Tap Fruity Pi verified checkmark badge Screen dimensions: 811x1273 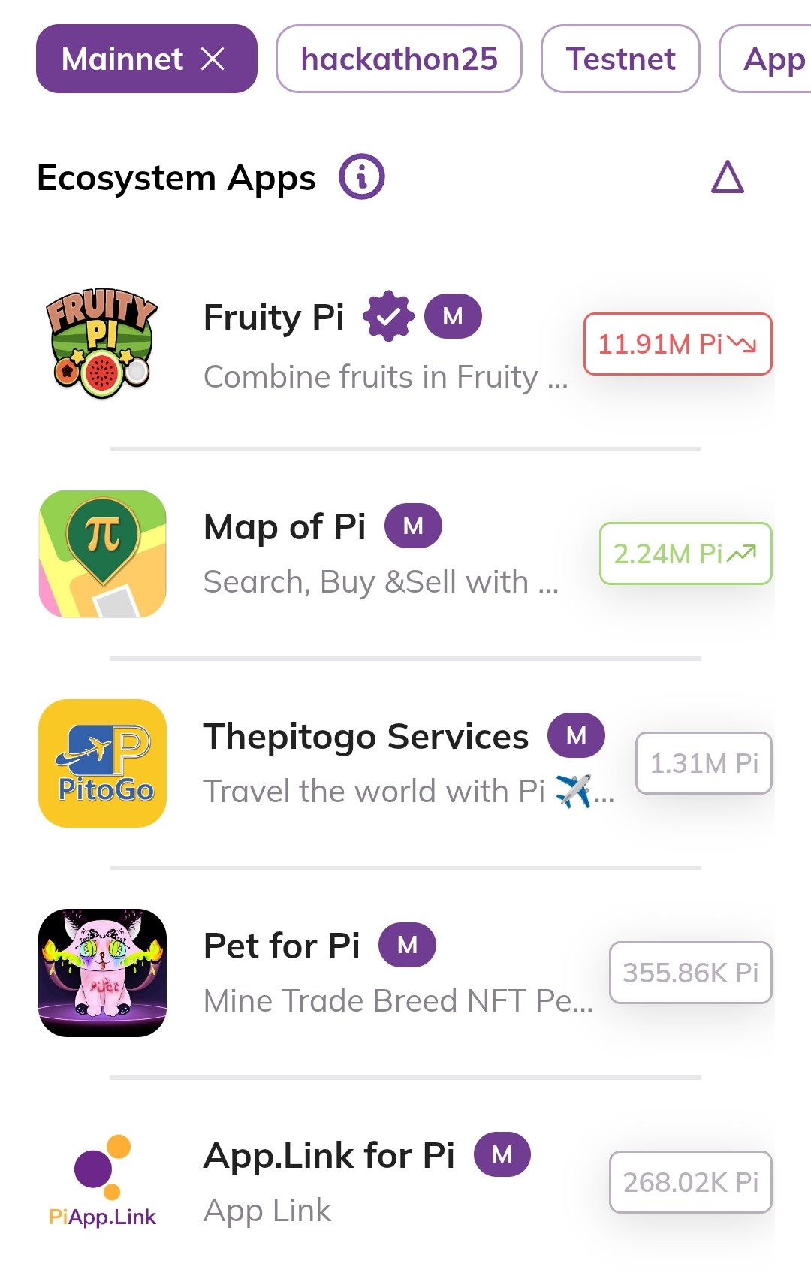(x=388, y=316)
